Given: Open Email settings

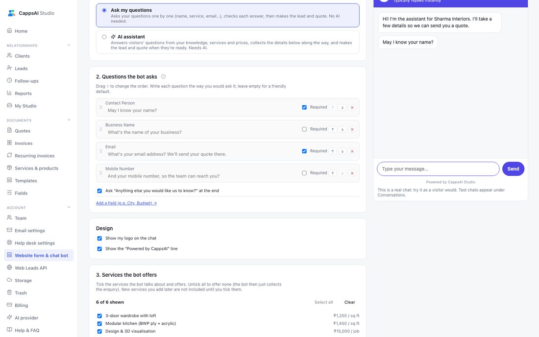Looking at the screenshot, I should [x=39, y=231].
